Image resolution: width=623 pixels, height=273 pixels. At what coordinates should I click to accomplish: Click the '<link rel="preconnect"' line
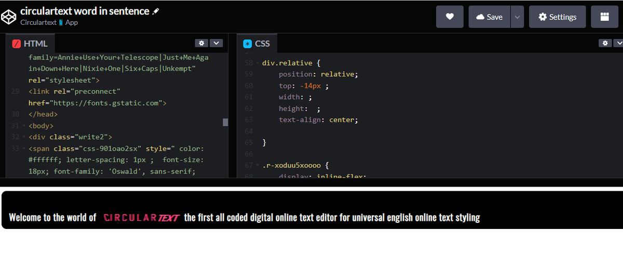click(x=74, y=92)
